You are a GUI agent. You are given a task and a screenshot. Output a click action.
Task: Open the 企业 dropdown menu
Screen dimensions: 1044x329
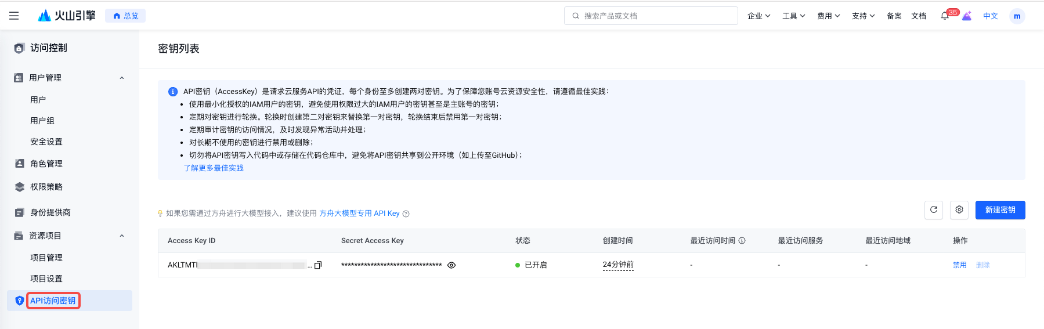click(x=758, y=16)
